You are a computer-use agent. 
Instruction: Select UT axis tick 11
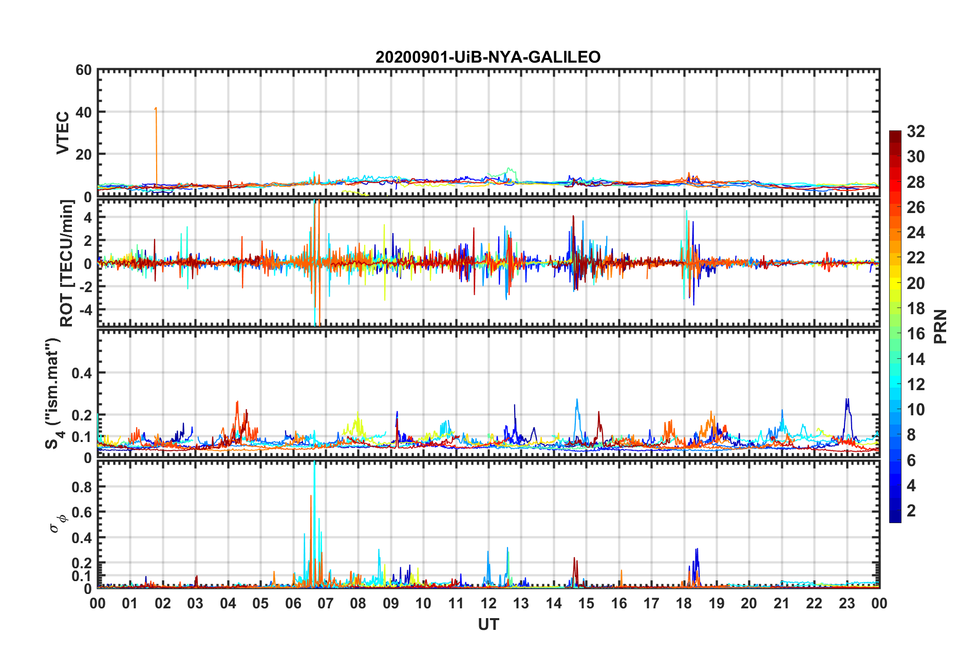click(x=456, y=603)
